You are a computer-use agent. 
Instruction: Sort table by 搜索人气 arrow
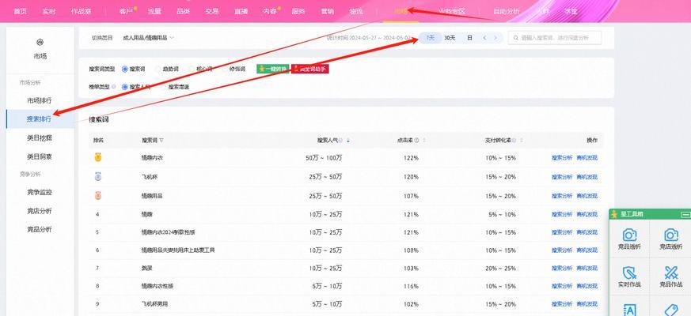348,141
